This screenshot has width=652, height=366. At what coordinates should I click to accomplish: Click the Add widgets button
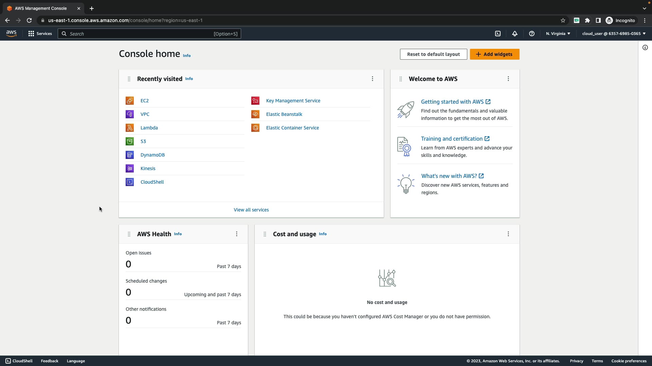tap(494, 54)
